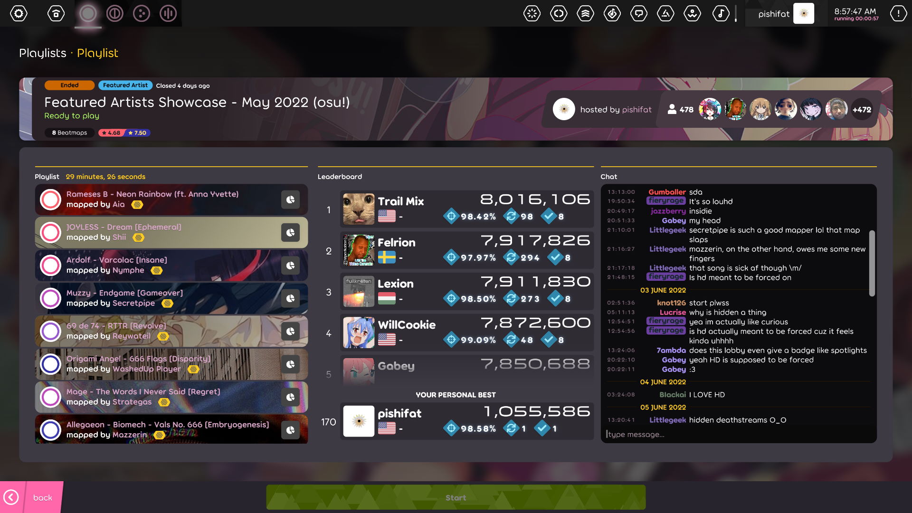Screen dimensions: 912x513
Task: Toggle the queue icon for Rameses B map
Action: tap(290, 199)
